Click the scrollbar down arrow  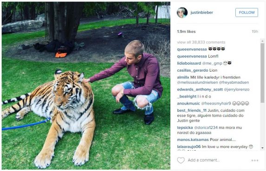click(262, 148)
